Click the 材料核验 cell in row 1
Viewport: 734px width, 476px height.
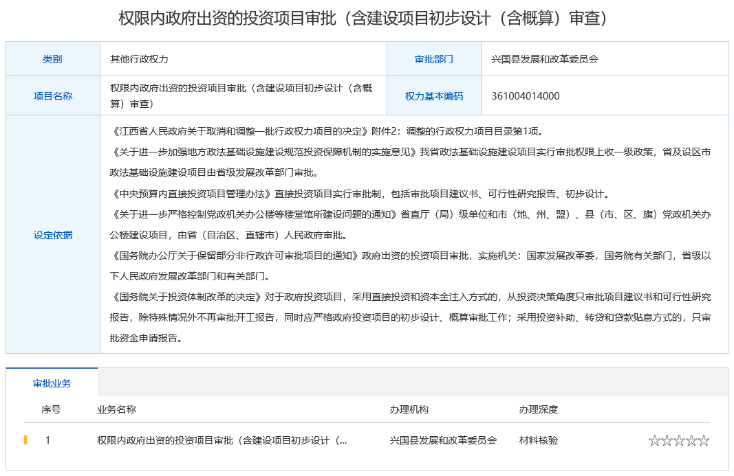click(x=539, y=440)
